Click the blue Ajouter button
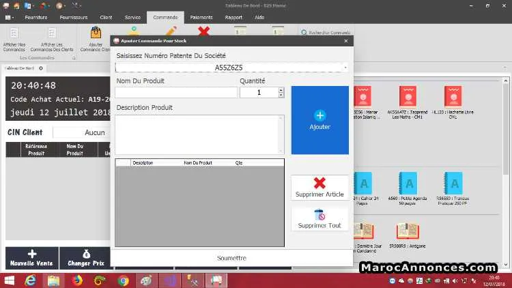 (x=319, y=120)
